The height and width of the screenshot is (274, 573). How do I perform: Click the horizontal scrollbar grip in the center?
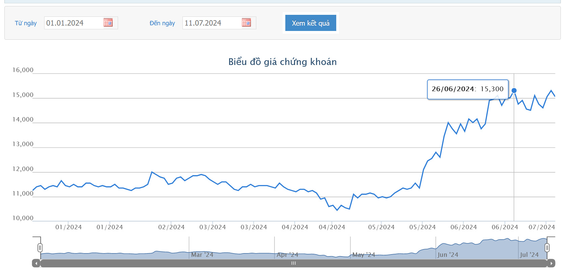293,263
